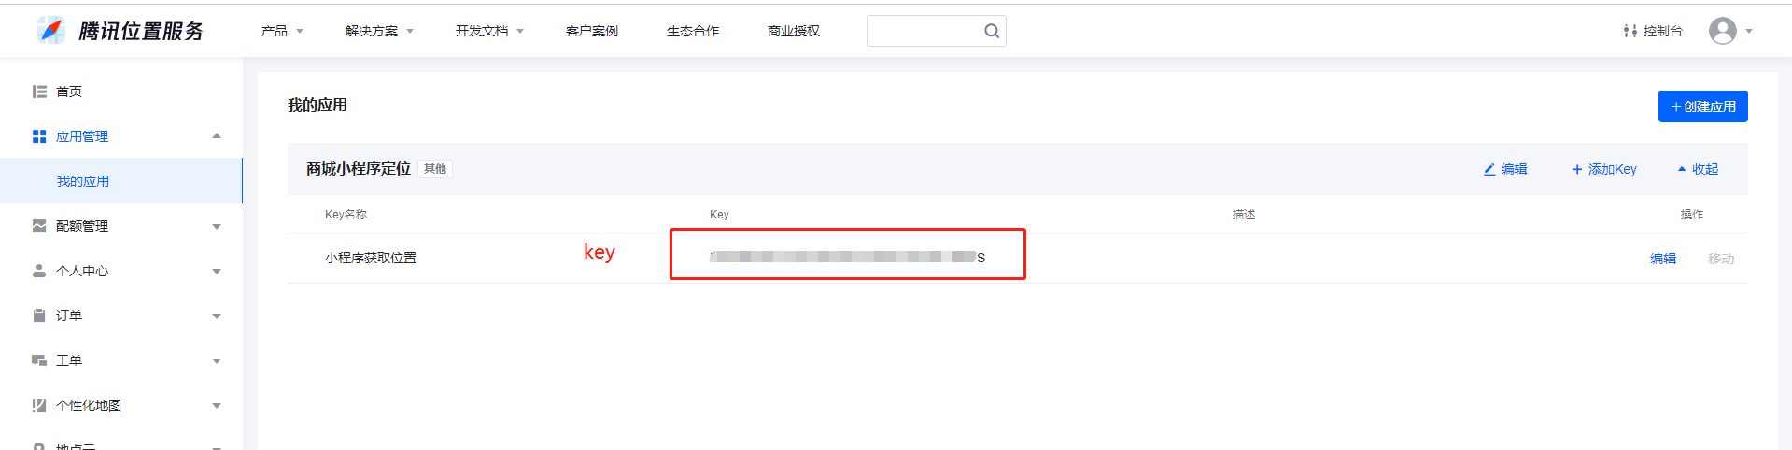Click the 创建应用 button

coord(1702,106)
